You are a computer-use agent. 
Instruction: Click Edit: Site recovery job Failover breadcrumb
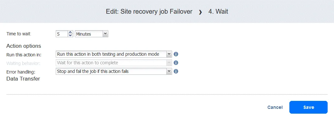[149, 11]
